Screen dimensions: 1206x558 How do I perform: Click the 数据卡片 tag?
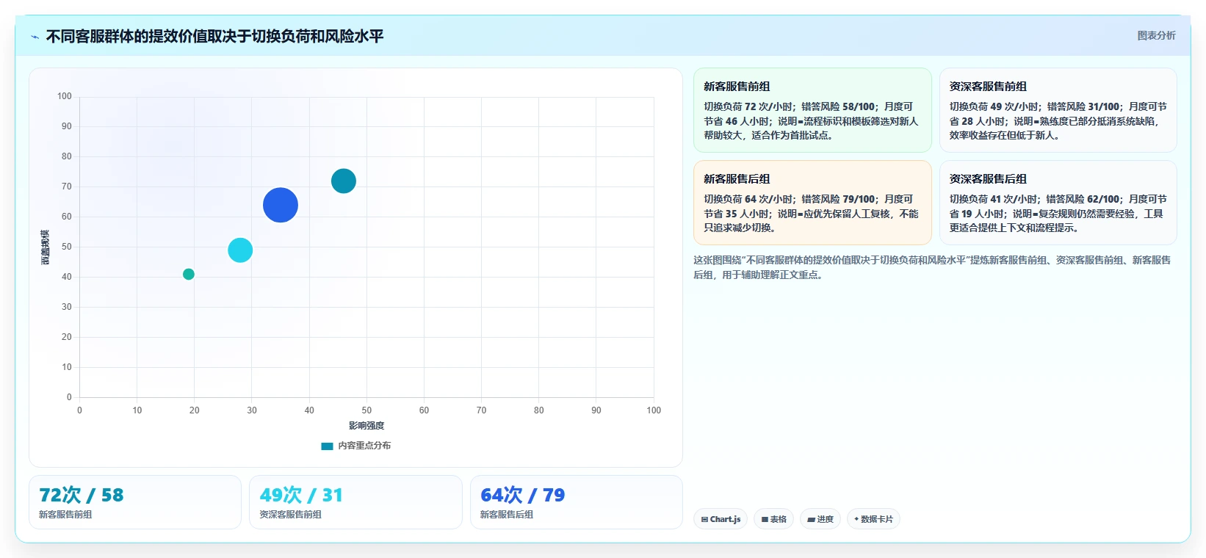click(x=873, y=519)
